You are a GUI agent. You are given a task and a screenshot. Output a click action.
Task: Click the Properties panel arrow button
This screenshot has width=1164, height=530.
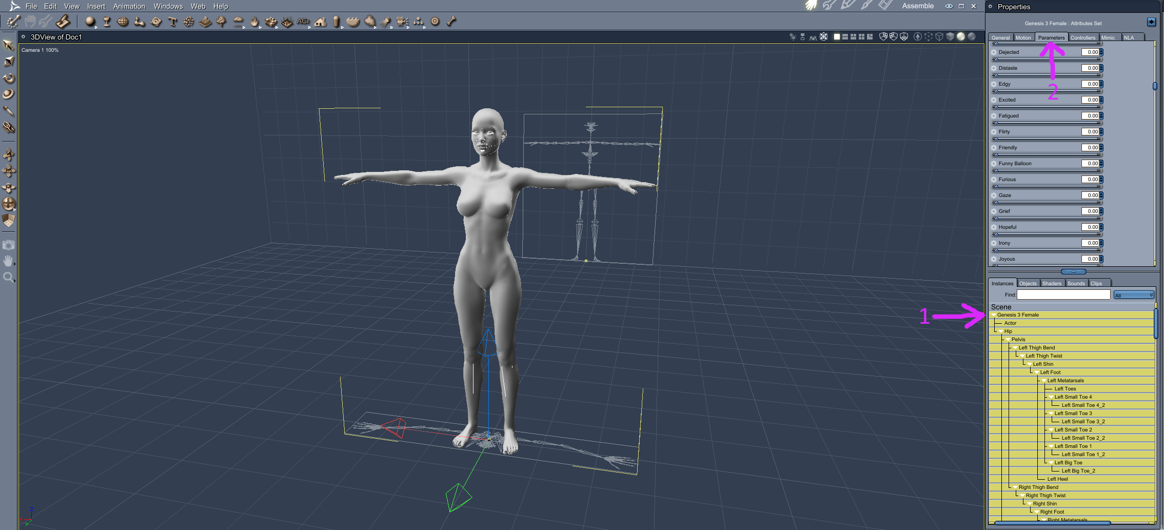coord(1152,22)
